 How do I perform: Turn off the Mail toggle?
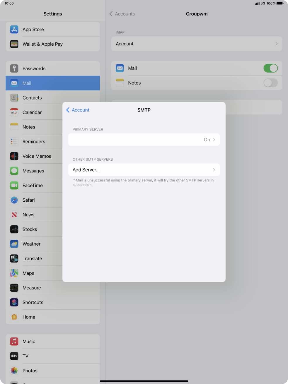(x=270, y=68)
